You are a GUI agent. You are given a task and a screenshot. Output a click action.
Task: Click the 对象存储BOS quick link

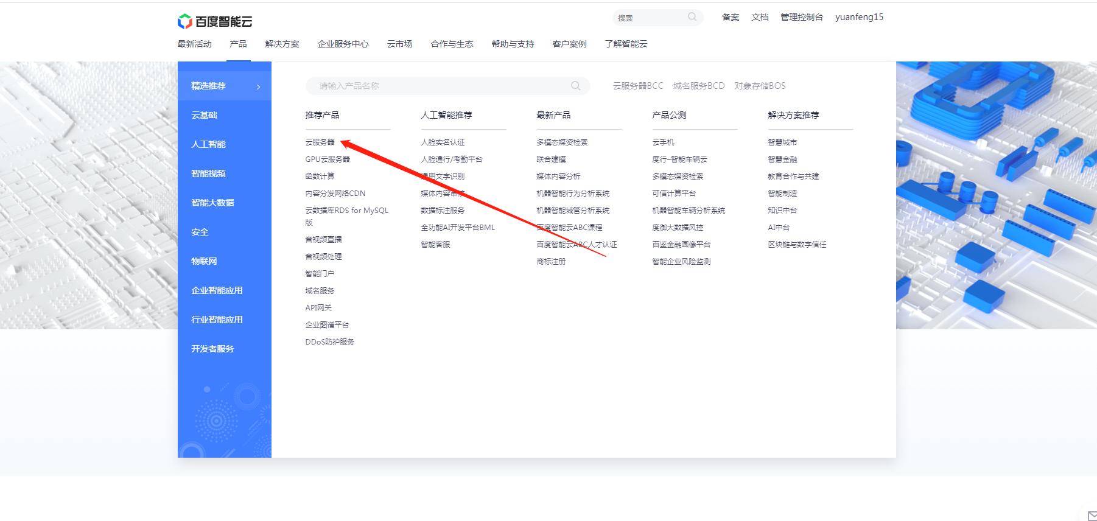(760, 86)
